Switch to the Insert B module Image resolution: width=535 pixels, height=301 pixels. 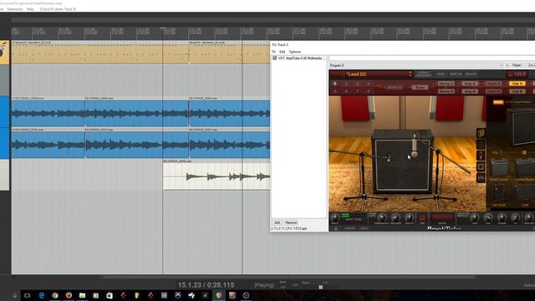coord(493,91)
